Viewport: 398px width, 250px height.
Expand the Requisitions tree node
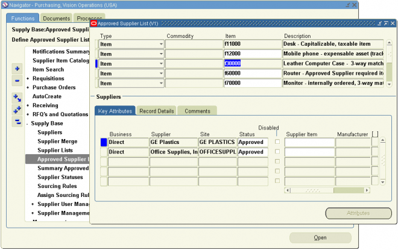click(x=28, y=78)
